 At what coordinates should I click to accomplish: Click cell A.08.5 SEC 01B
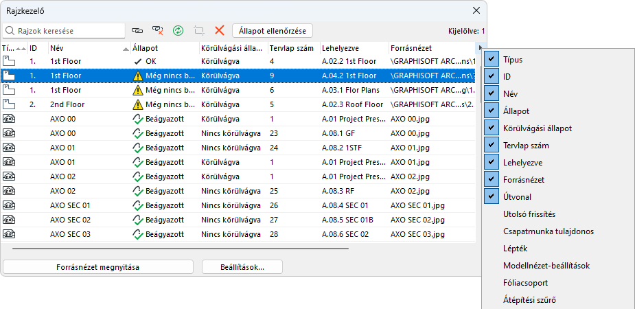(347, 220)
